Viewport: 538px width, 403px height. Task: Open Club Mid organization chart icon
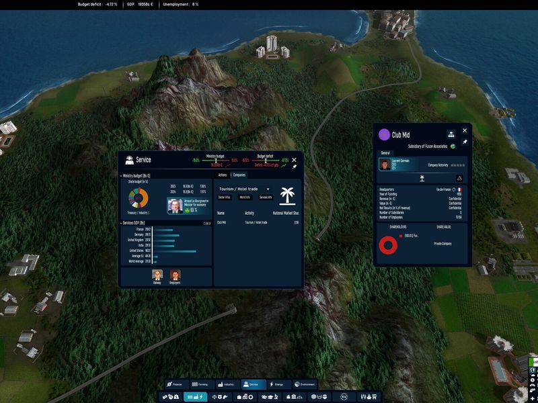coord(451,134)
